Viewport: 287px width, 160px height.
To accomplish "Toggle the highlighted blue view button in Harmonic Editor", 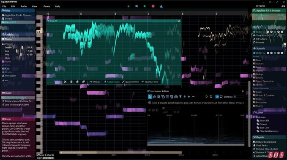I will [217, 97].
